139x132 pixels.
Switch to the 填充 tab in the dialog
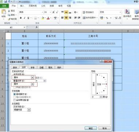50,68
